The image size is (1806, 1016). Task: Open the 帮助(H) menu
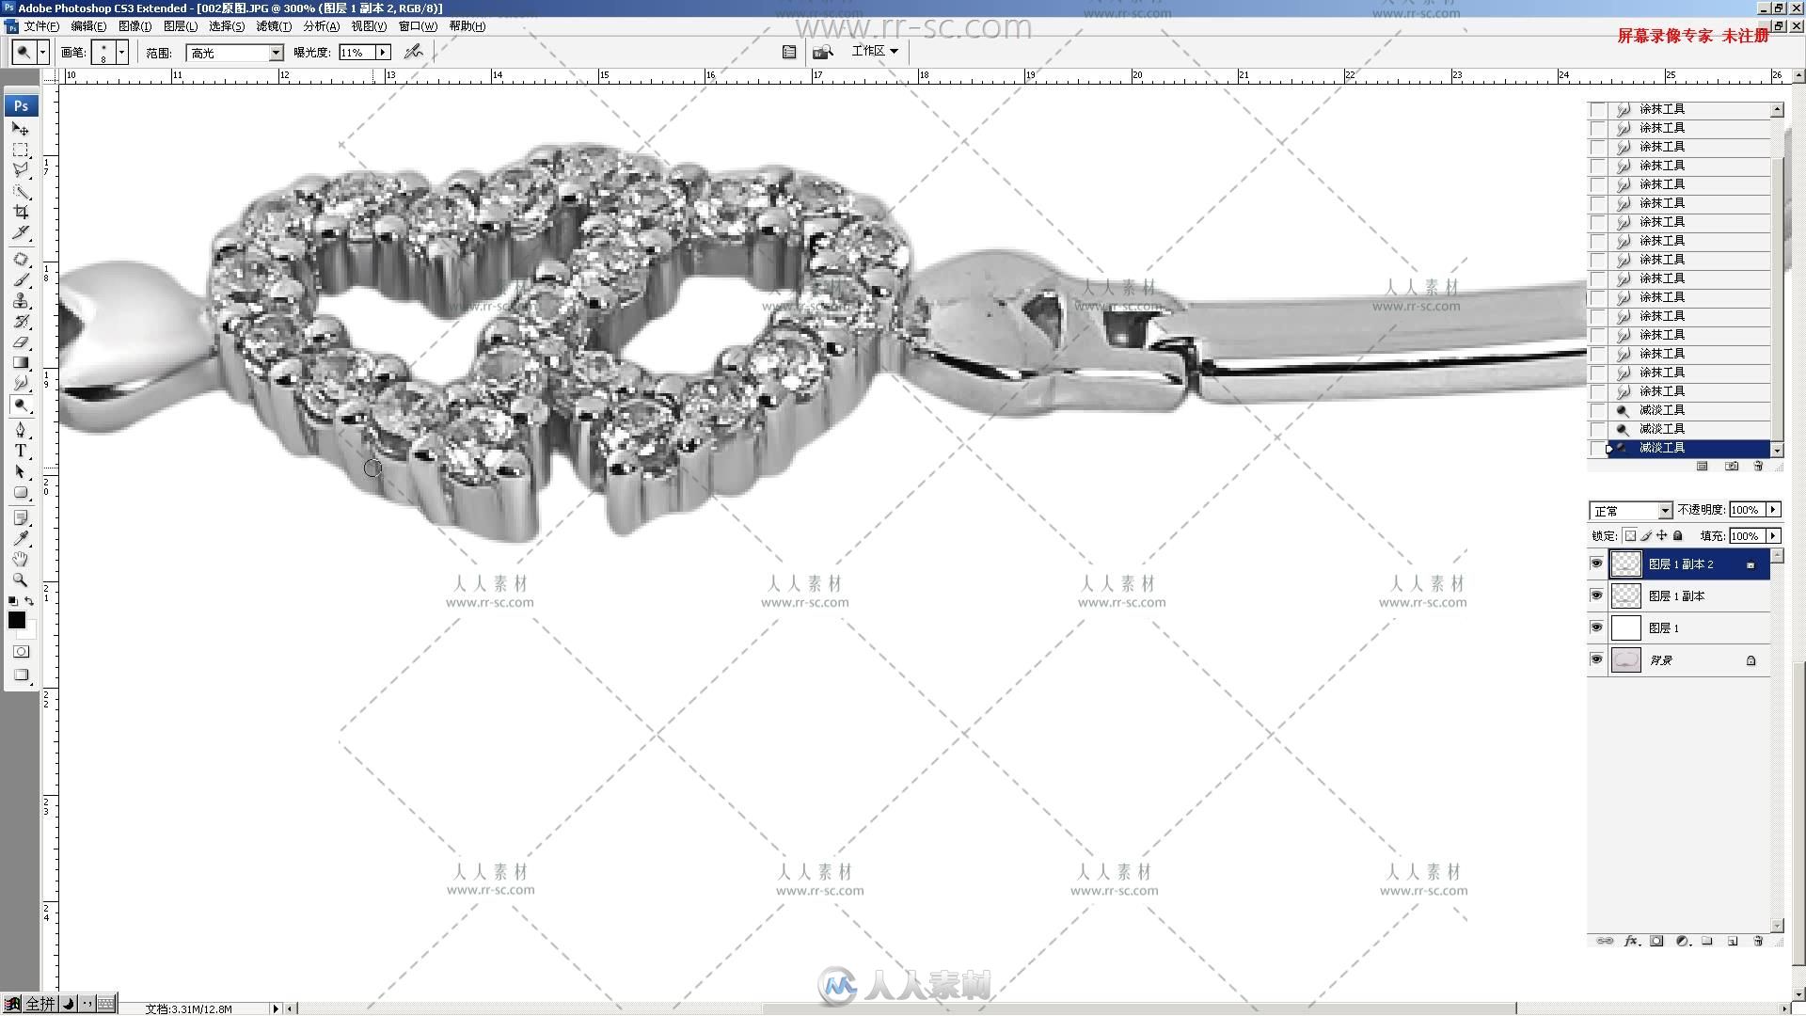pyautogui.click(x=467, y=26)
